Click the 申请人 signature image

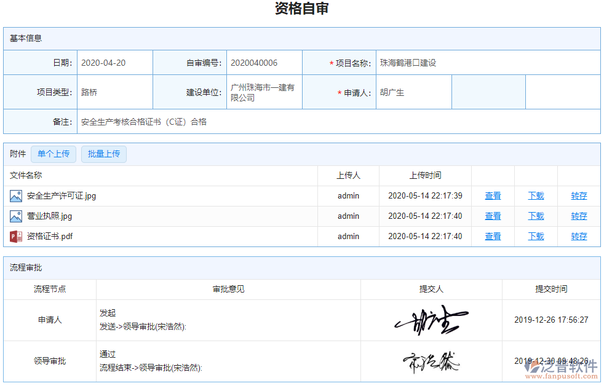[431, 320]
